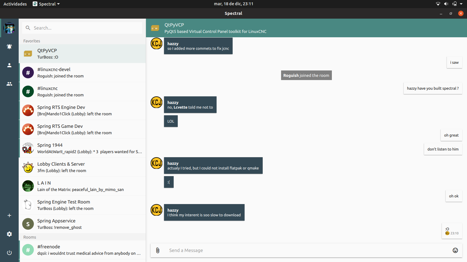Open the system network wifi indicator
This screenshot has height=262, width=467.
(438, 4)
